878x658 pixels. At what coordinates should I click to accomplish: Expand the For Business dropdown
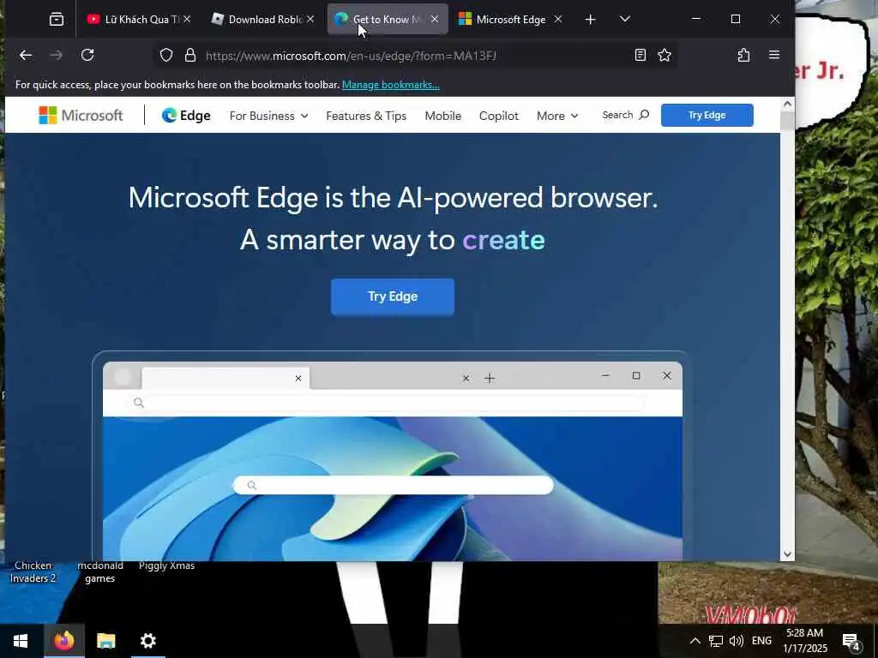click(x=268, y=116)
